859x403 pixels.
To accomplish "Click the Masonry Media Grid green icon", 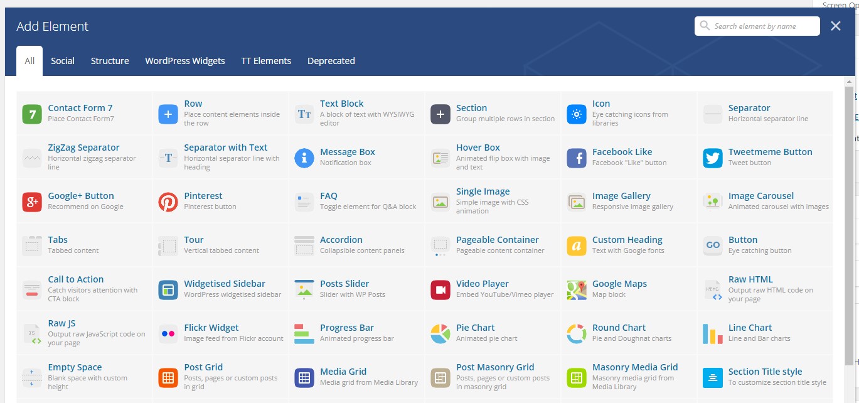I will 577,378.
